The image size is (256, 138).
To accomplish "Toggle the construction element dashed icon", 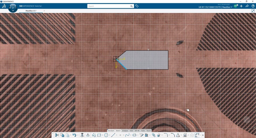I will click(x=192, y=135).
